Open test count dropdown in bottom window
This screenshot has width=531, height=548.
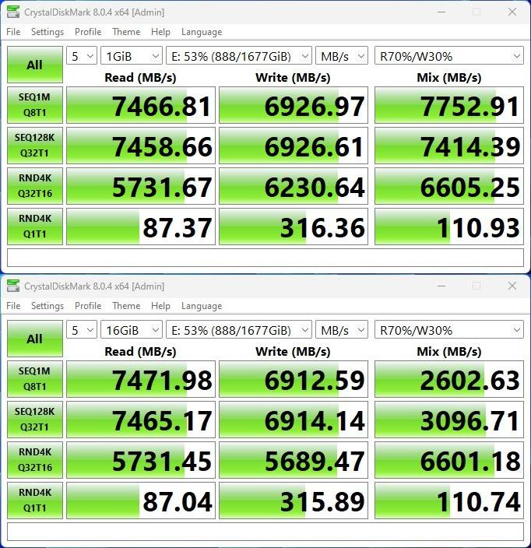point(82,330)
